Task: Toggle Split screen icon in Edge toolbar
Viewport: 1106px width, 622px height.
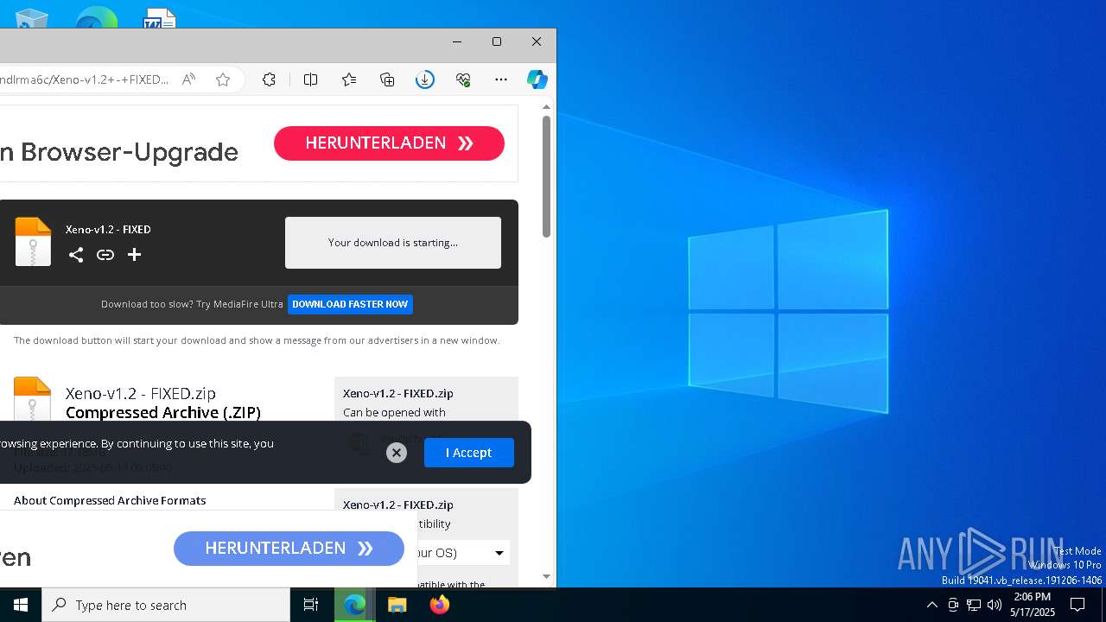Action: (311, 79)
